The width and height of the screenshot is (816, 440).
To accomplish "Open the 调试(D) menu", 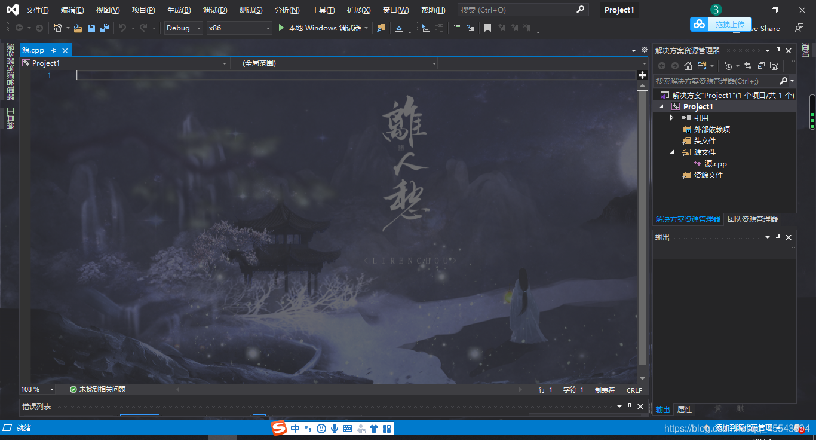I will click(x=215, y=10).
